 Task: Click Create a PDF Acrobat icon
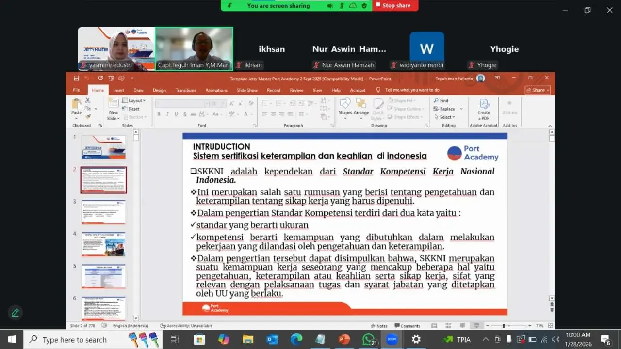click(x=484, y=109)
